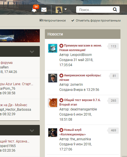Collapse the first forum category chevron
The width and height of the screenshot is (127, 157).
click(x=32, y=52)
